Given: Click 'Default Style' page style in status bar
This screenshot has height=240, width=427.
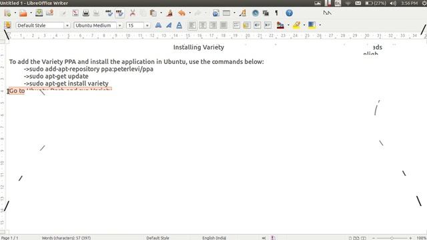Looking at the screenshot, I should (157, 238).
